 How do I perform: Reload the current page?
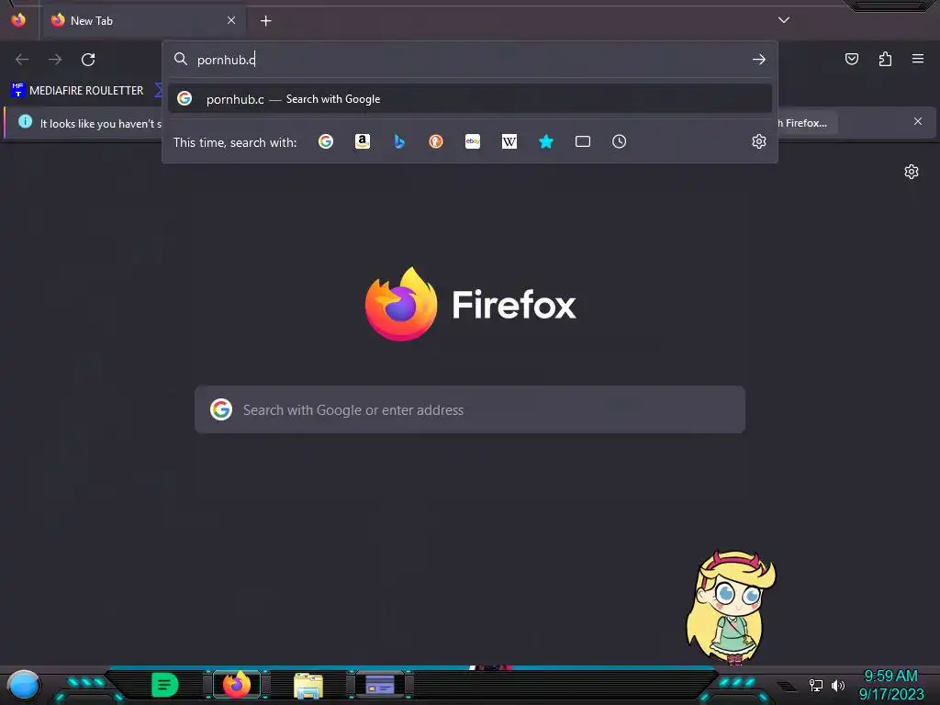88,60
